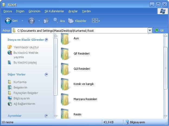Click the Manzara Resimleri name label
Image resolution: width=169 pixels, height=126 pixels.
pos(85,99)
